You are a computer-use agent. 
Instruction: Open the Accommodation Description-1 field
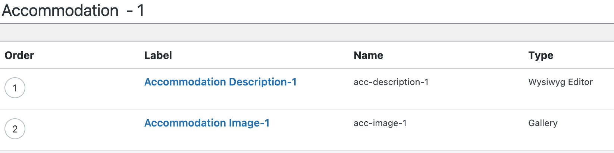pyautogui.click(x=220, y=82)
